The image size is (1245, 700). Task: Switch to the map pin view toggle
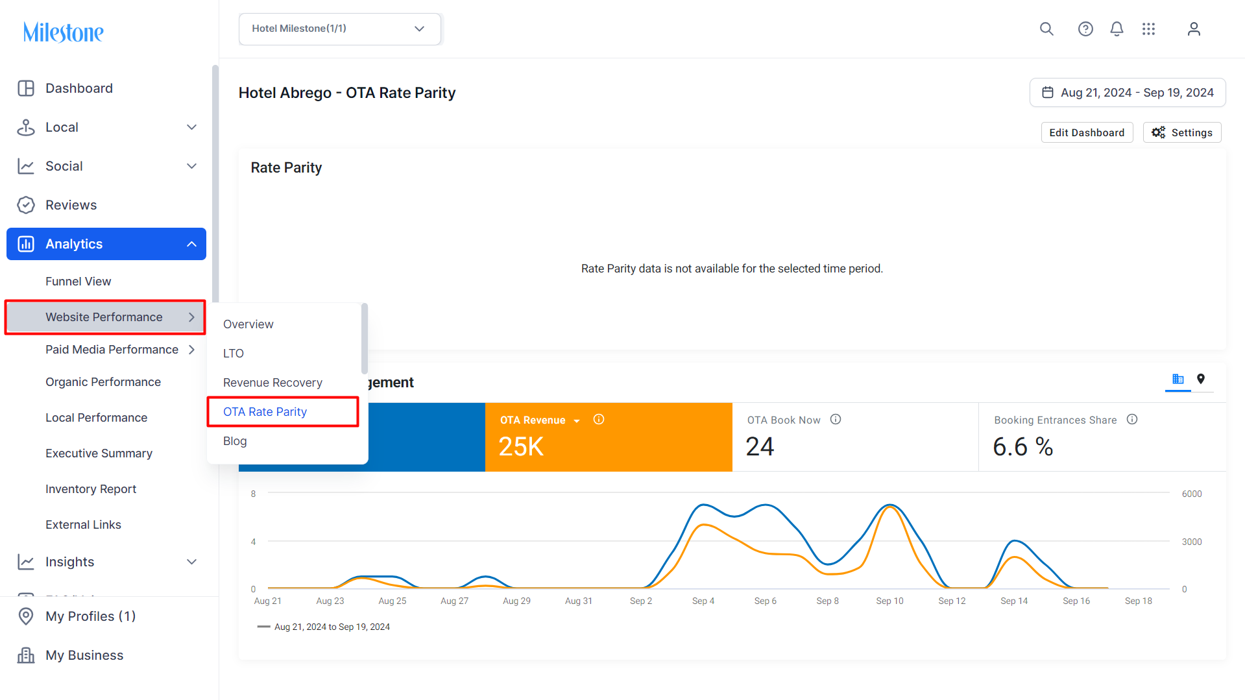[x=1201, y=379]
